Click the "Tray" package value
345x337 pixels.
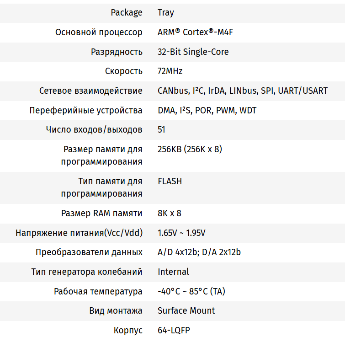166,13
